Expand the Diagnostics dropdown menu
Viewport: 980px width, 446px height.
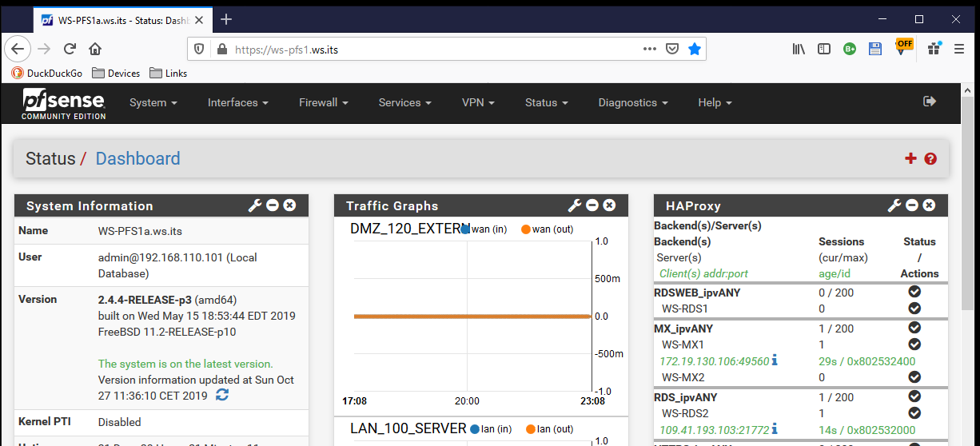click(x=633, y=102)
